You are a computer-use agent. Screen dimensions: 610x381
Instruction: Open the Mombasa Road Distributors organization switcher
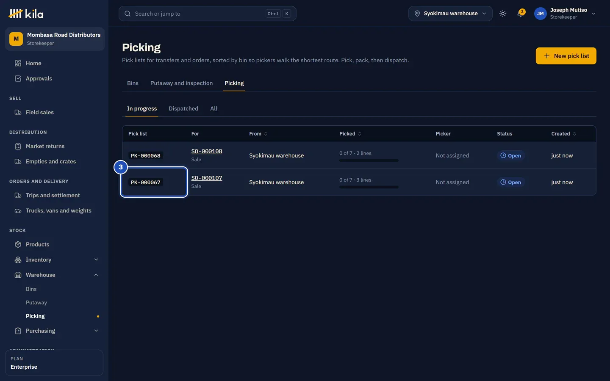(55, 39)
